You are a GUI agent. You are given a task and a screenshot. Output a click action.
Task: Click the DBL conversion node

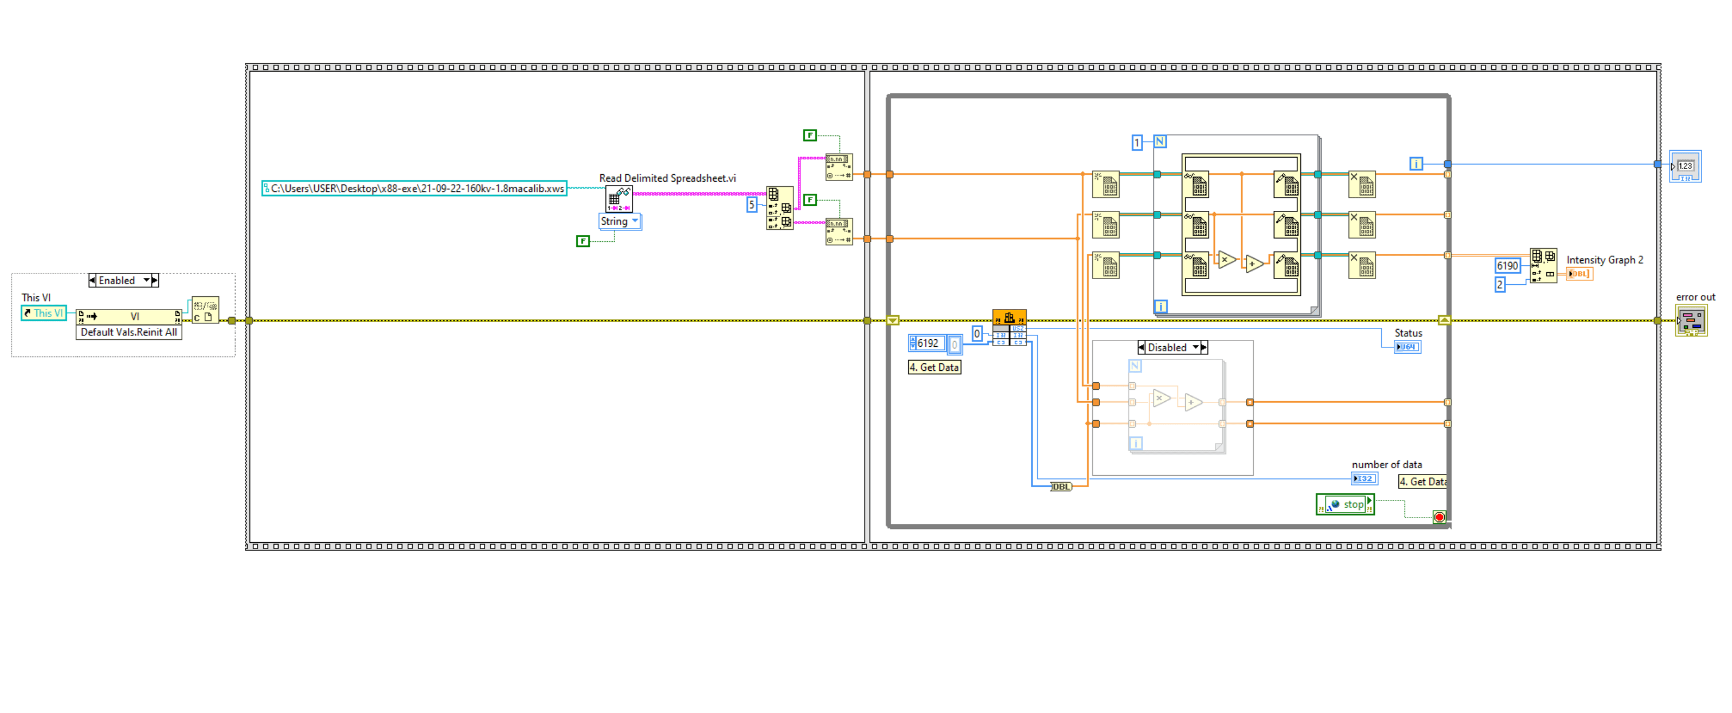(1060, 487)
